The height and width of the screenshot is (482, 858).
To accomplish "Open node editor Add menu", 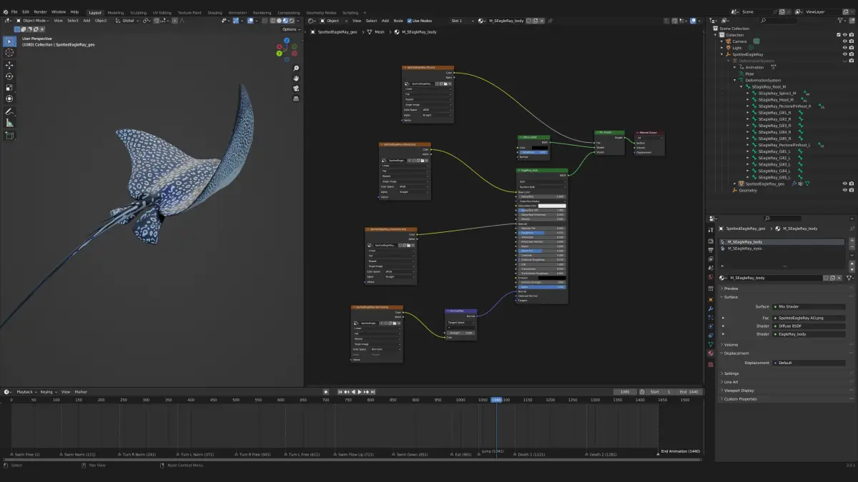I will point(385,21).
